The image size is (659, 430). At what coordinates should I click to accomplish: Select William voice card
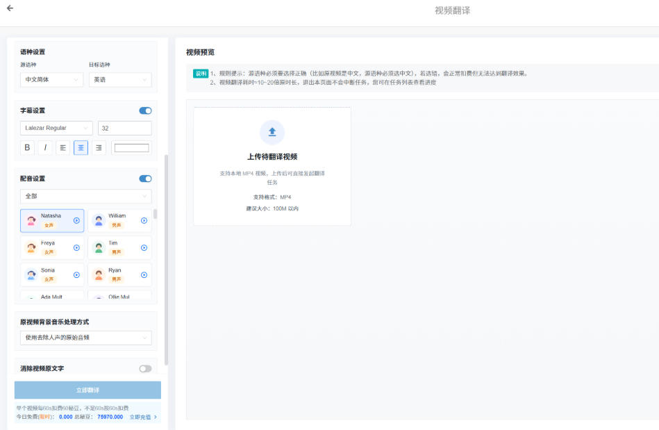pos(119,221)
